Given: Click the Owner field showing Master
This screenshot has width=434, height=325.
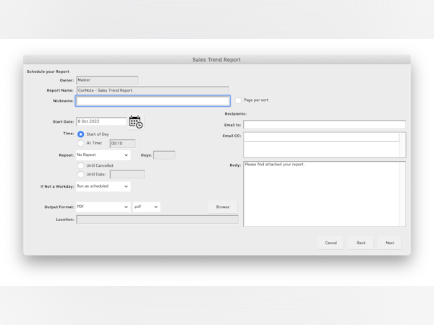Looking at the screenshot, I should click(107, 80).
